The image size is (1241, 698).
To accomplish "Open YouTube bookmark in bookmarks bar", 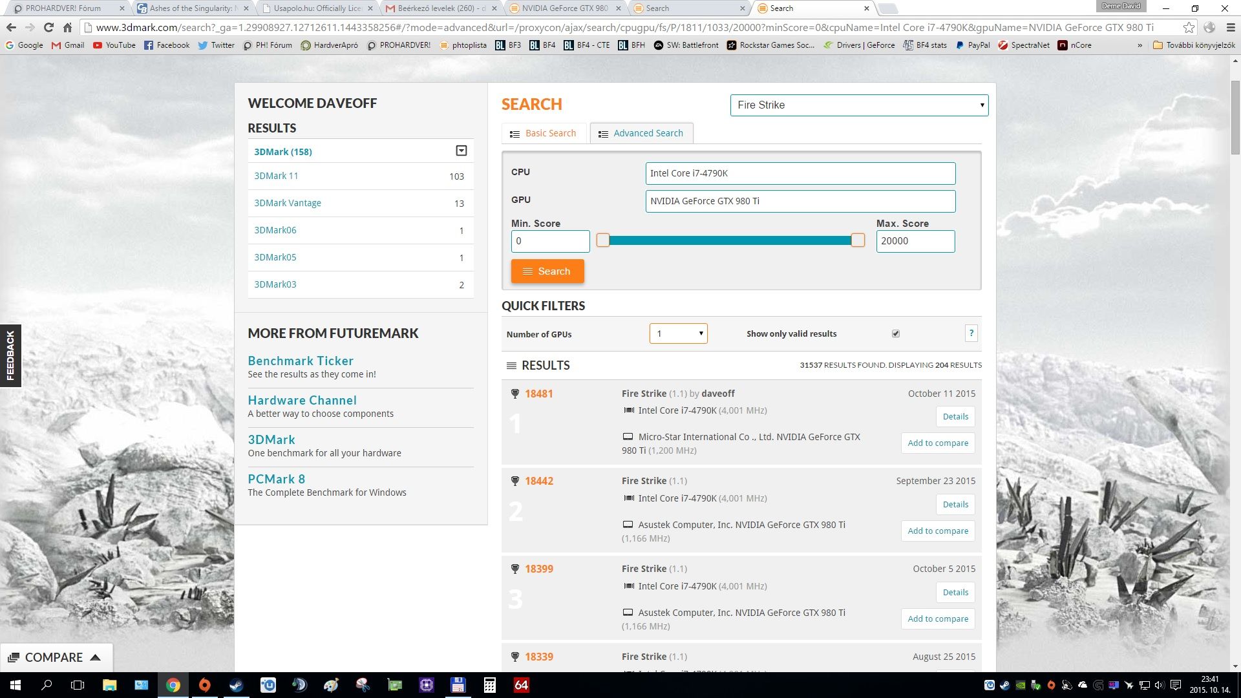I will point(114,45).
